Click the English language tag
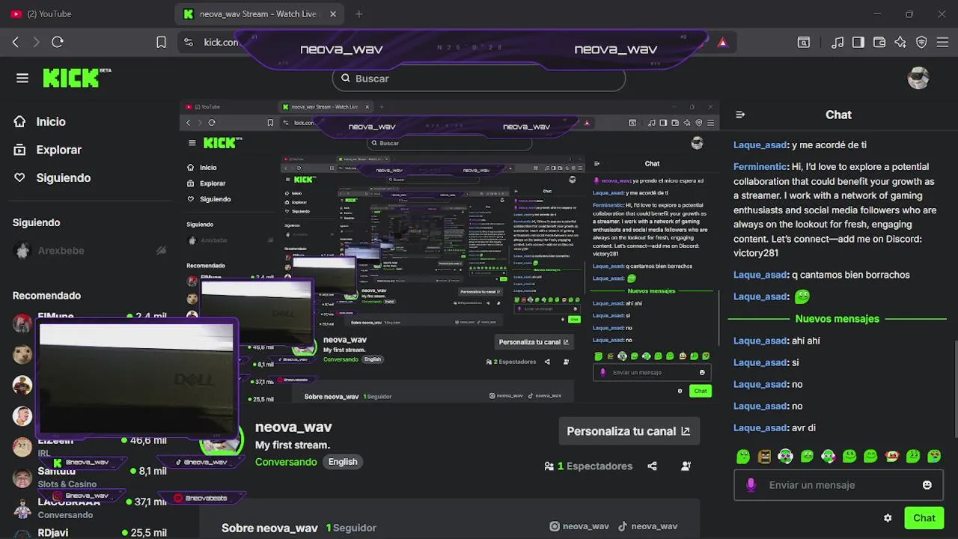 (343, 462)
